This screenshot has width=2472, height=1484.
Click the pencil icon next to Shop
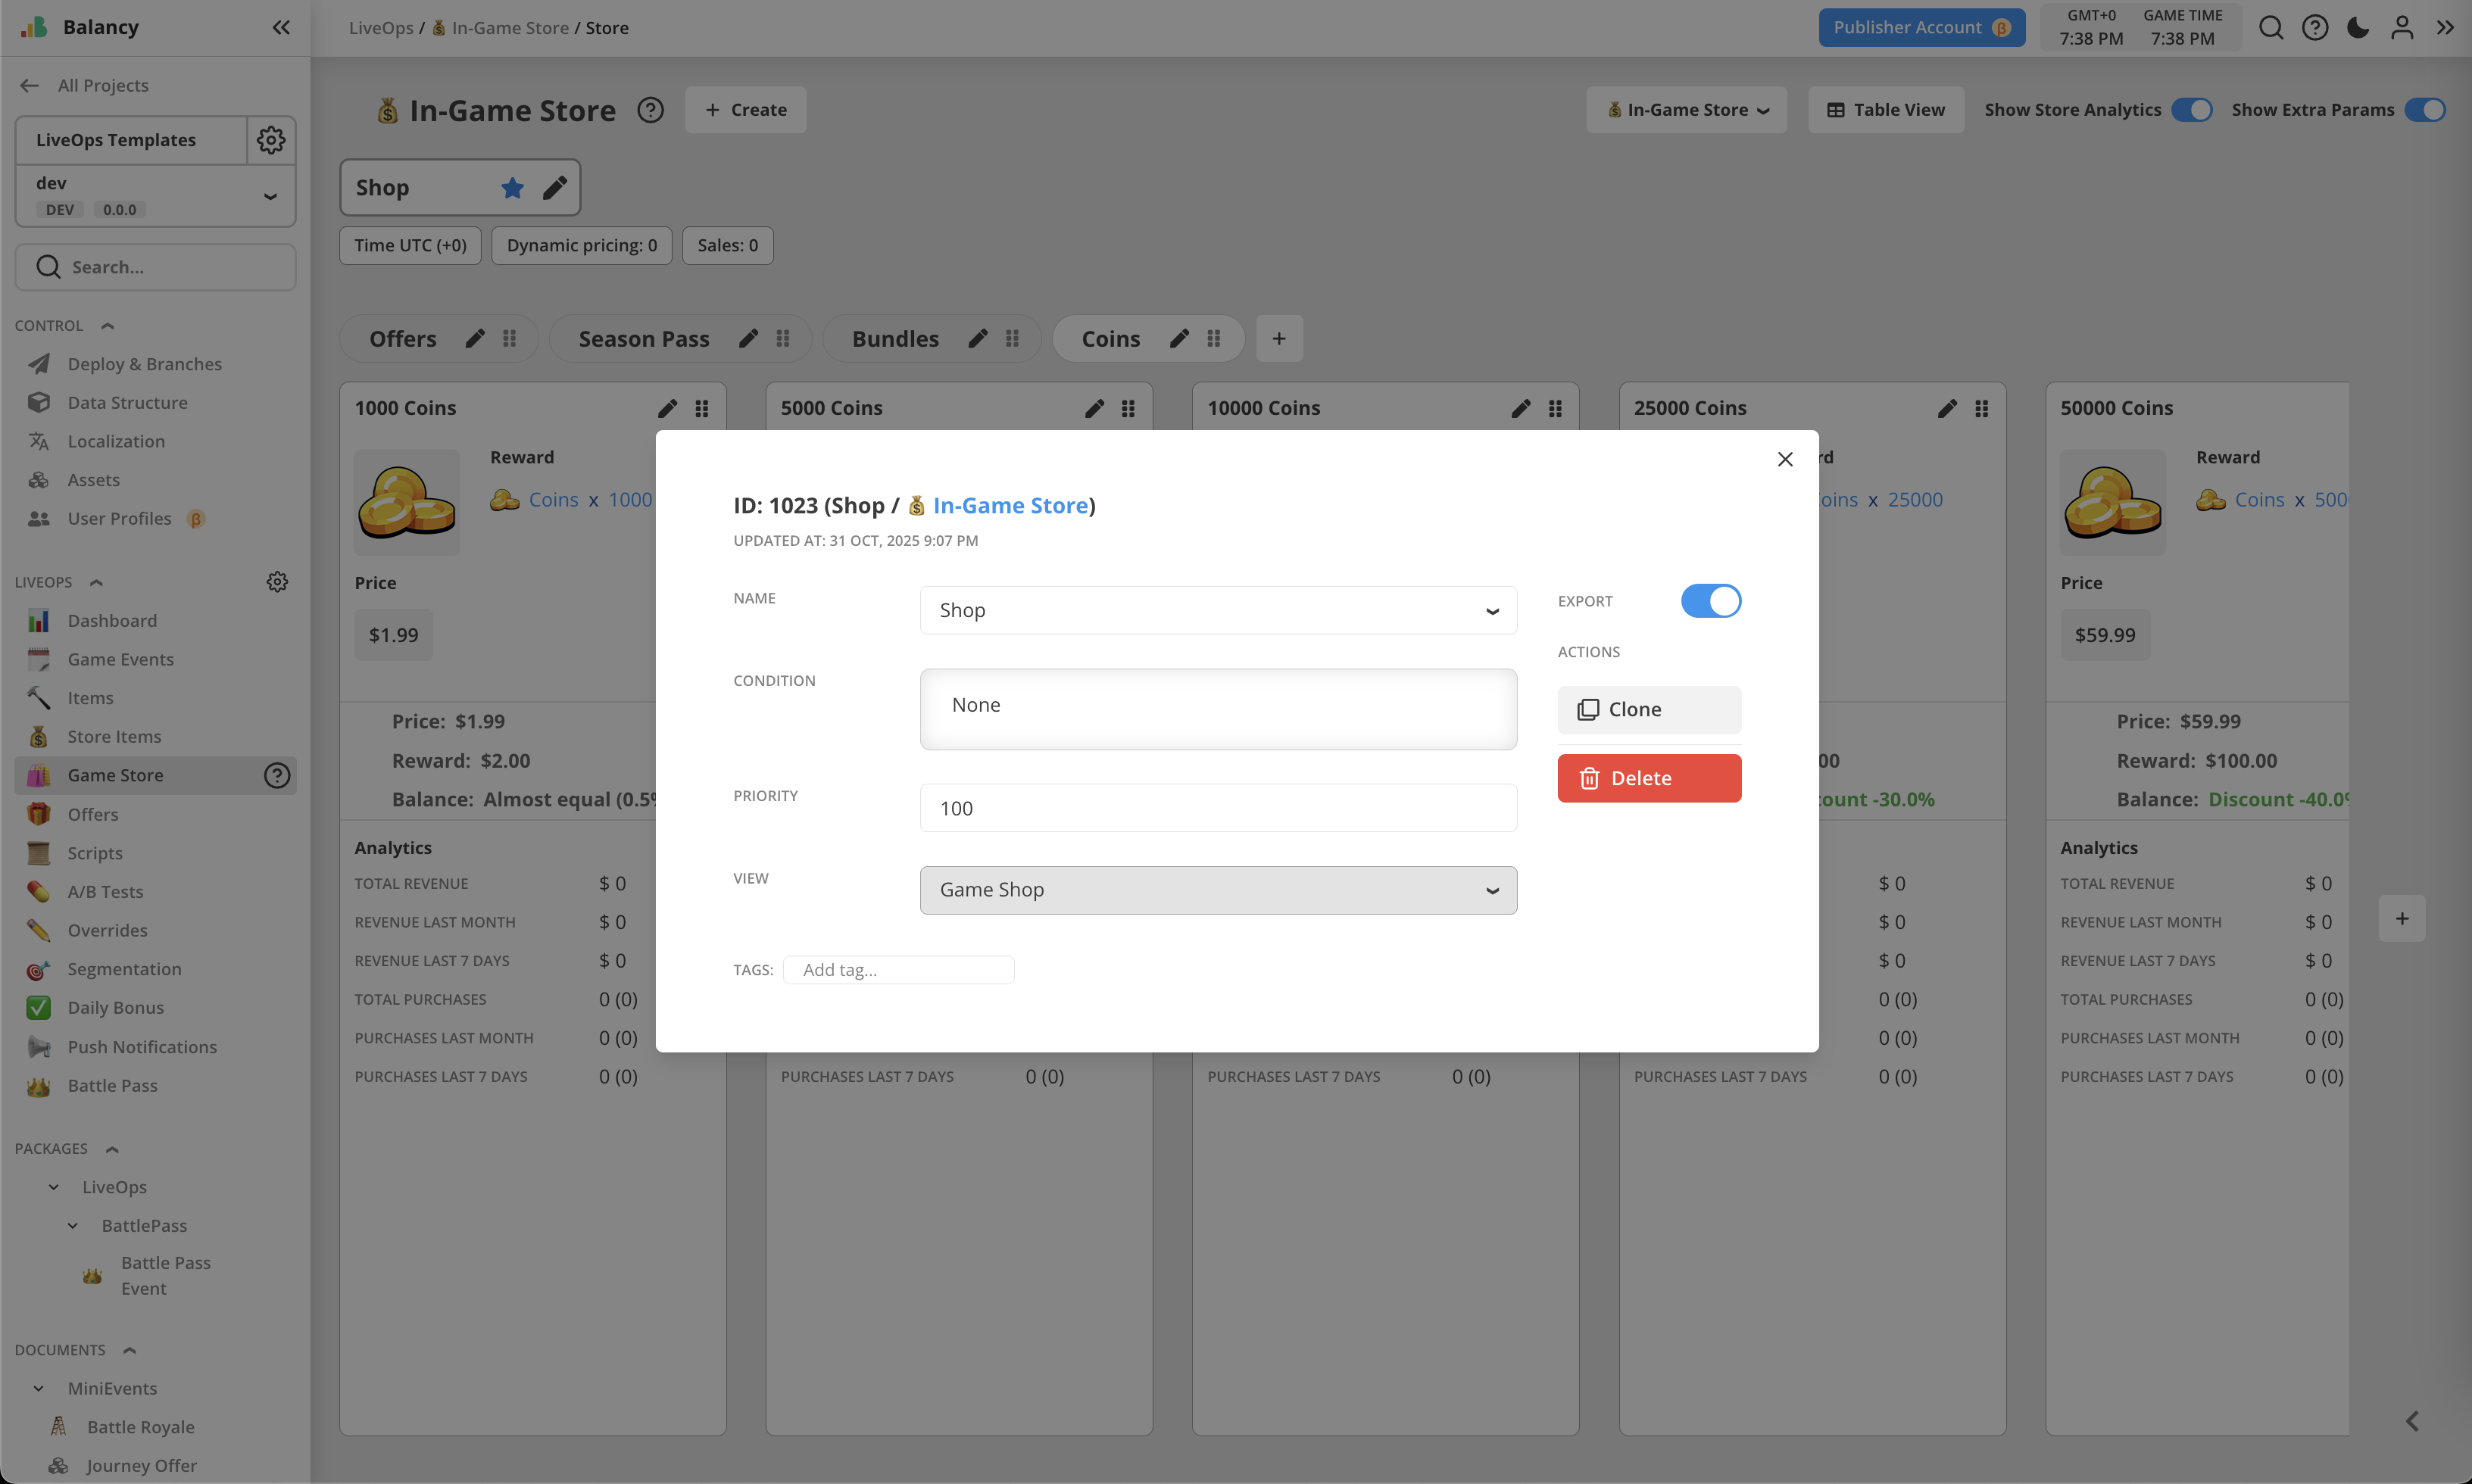[x=555, y=187]
